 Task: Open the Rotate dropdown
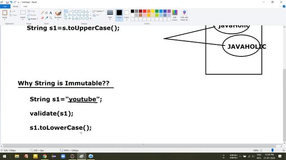(33, 19)
